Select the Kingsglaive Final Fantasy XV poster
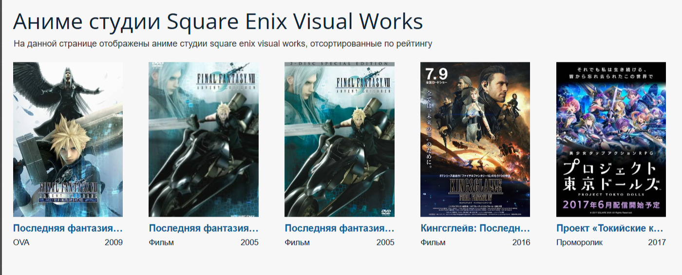This screenshot has width=682, height=275. point(475,139)
